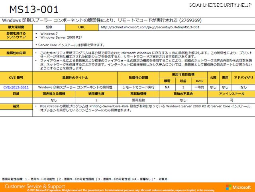Click the Microsoft logo in footer

[238, 187]
